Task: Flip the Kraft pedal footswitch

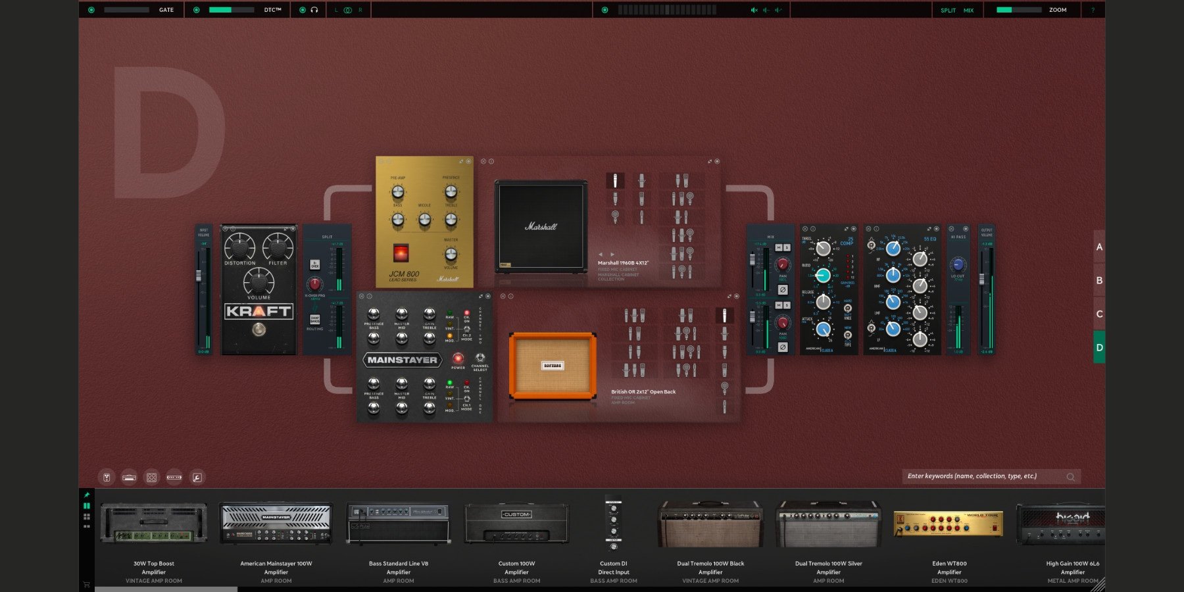Action: click(259, 330)
